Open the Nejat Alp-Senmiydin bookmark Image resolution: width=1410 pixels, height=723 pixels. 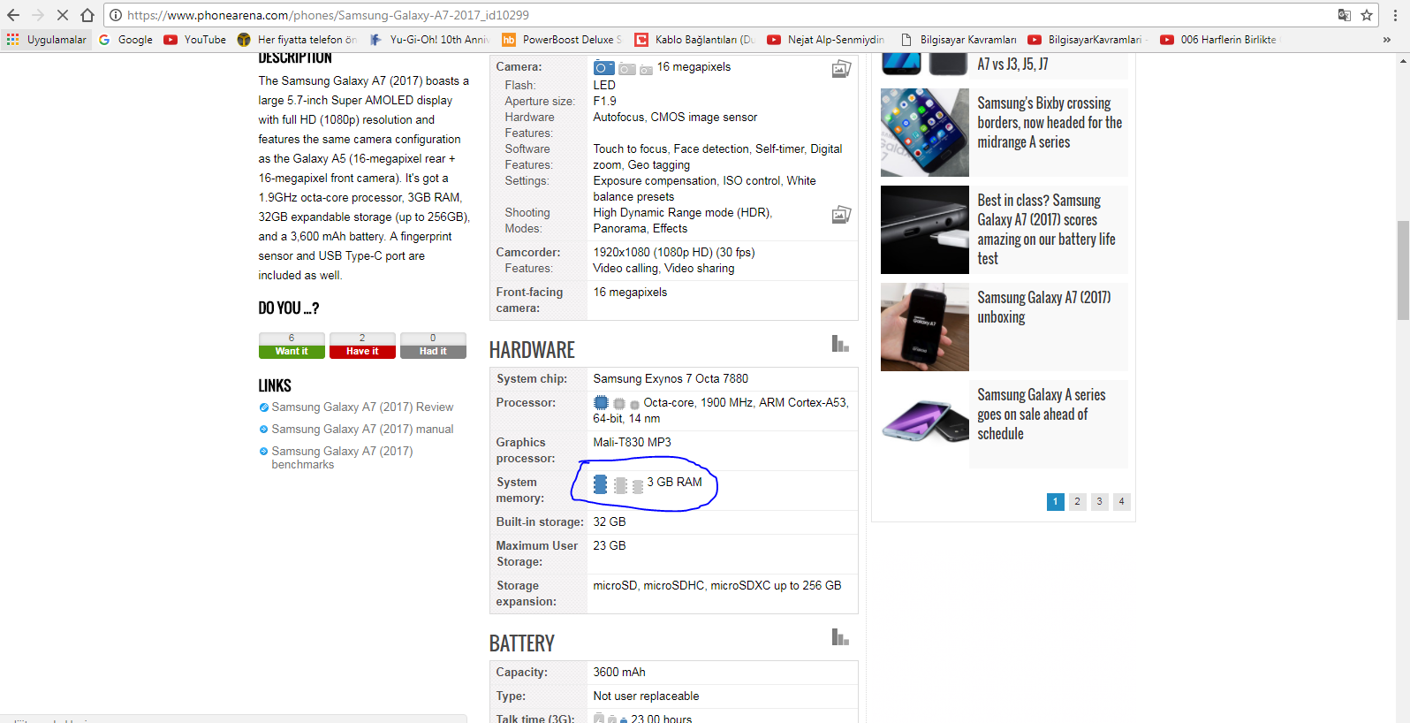[826, 40]
